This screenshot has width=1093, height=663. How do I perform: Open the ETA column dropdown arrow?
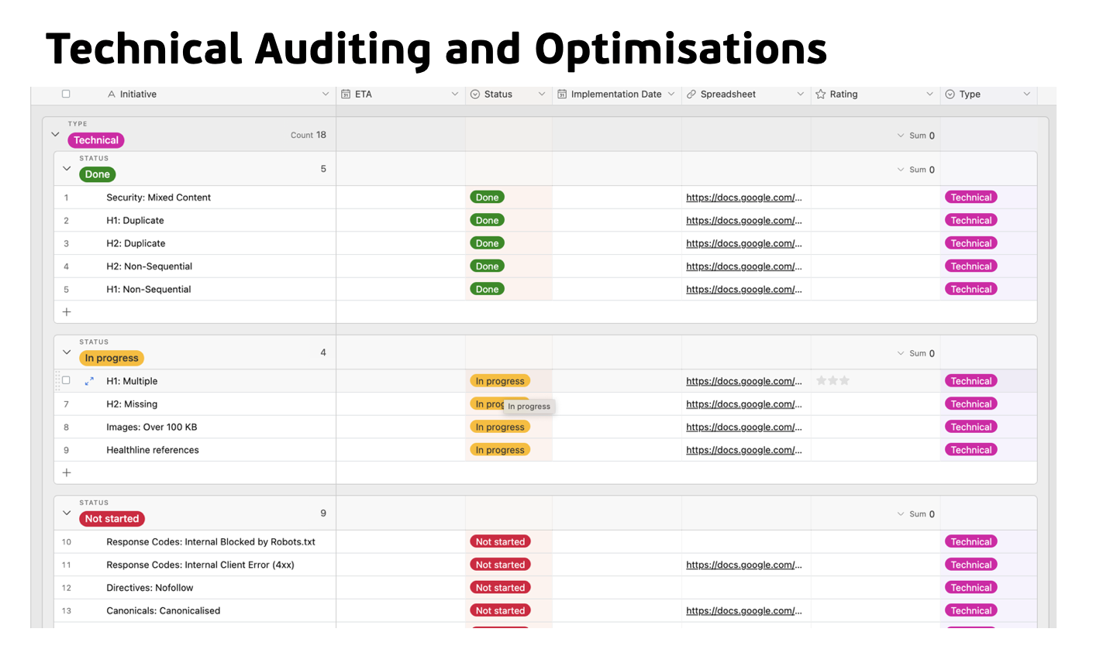455,94
